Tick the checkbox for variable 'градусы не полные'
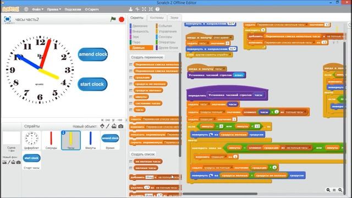The width and height of the screenshot is (352, 198). (131, 84)
